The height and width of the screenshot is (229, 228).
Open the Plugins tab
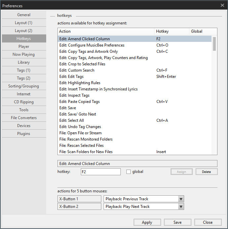click(24, 134)
